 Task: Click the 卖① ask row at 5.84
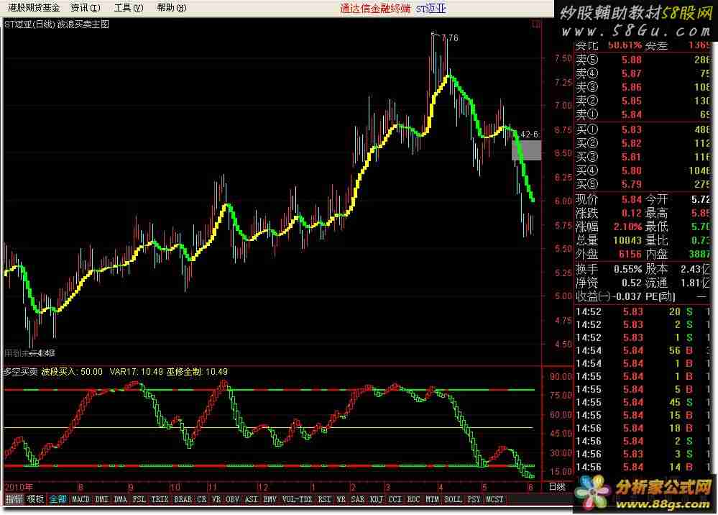tap(643, 114)
